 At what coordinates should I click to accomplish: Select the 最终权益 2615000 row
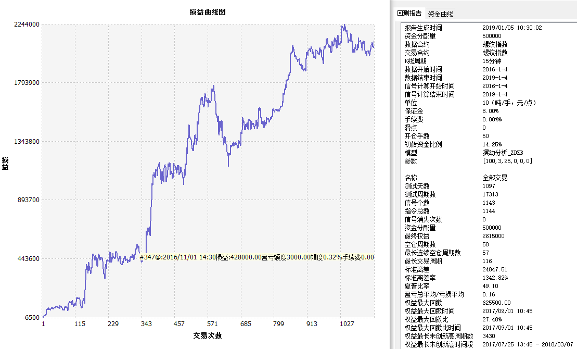[417, 236]
